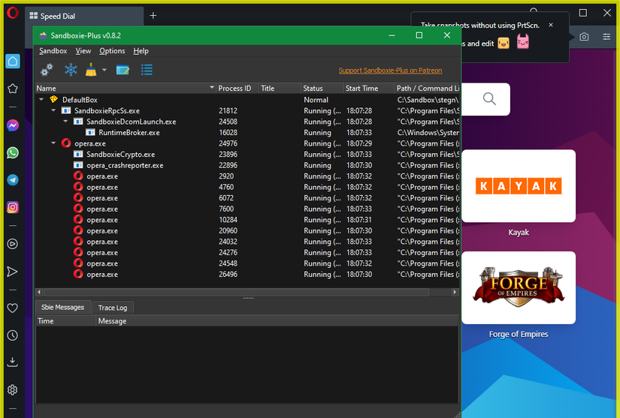The image size is (620, 418).
Task: Open Telegram from the Opera sidebar
Action: click(x=12, y=180)
